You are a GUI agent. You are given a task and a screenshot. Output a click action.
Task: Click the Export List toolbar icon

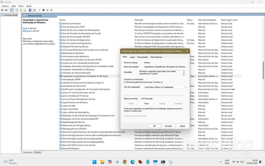pos(25,10)
